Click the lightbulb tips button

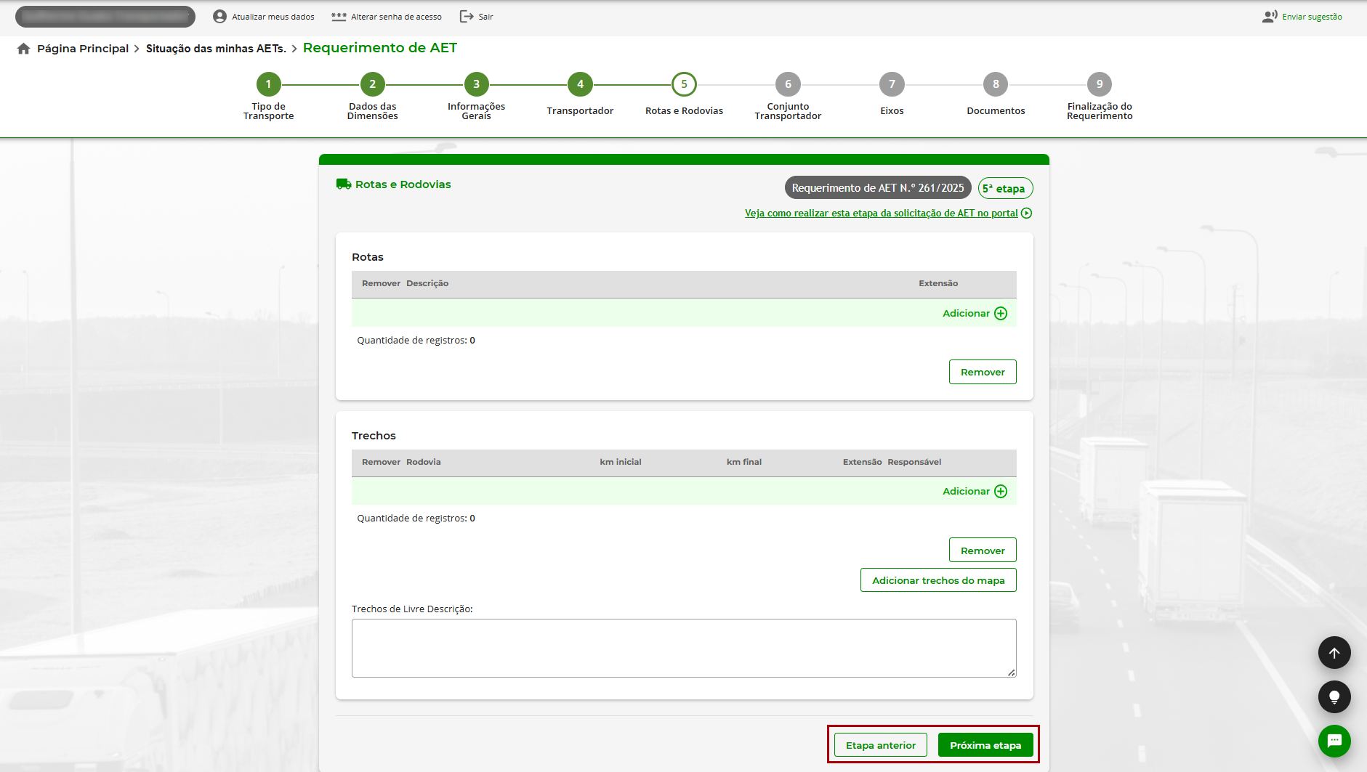[x=1334, y=697]
